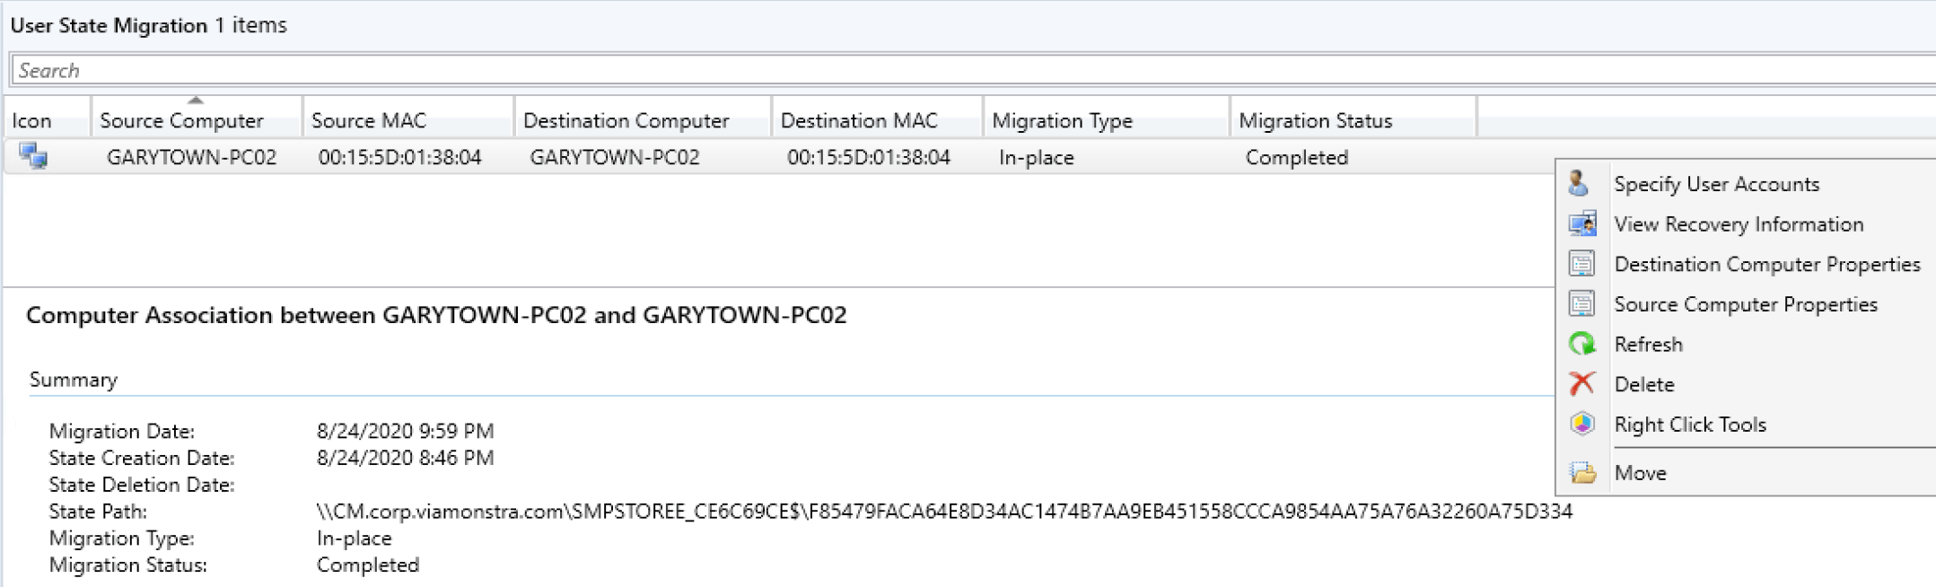Click the red X Delete icon

(x=1581, y=384)
